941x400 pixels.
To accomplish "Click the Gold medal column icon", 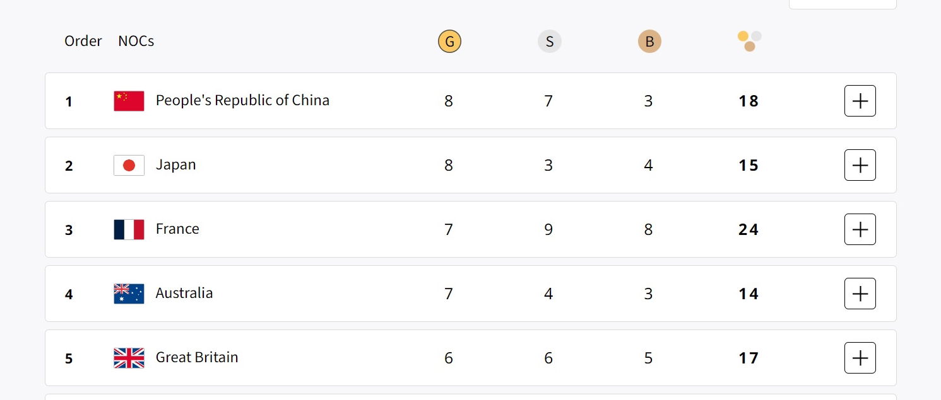I will coord(449,42).
